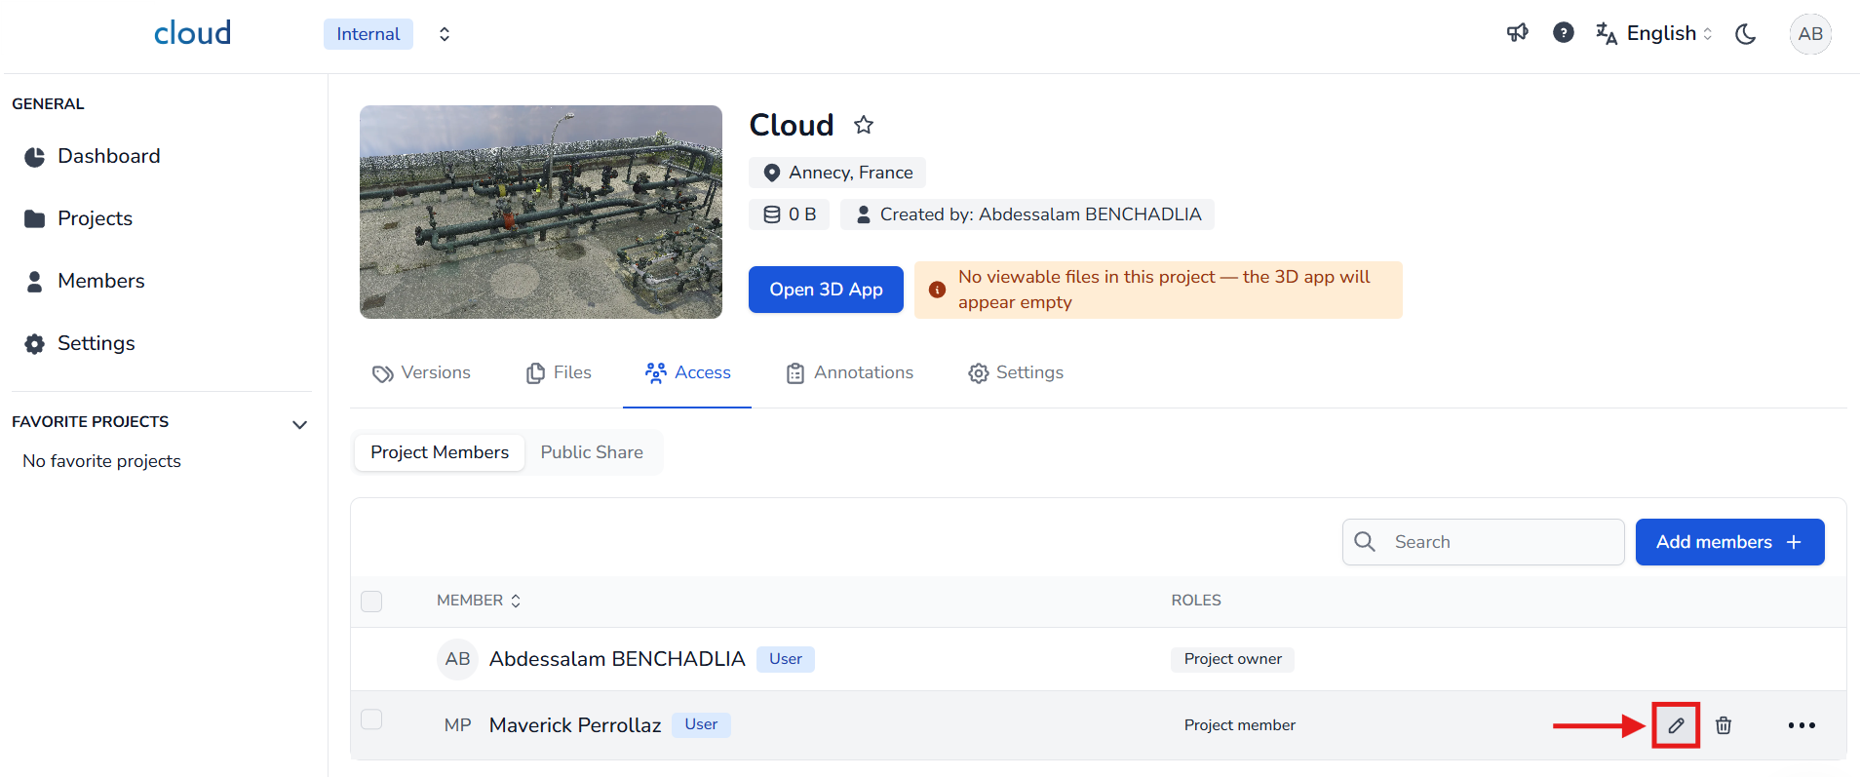This screenshot has height=777, width=1860.
Task: Click the trash delete icon for Maverick Perrollaz
Action: pyautogui.click(x=1724, y=725)
